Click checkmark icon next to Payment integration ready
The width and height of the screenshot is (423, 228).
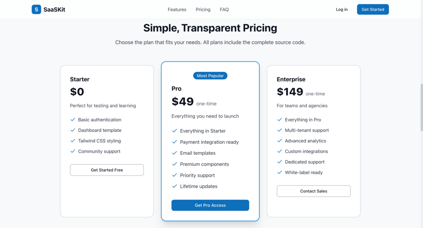point(175,142)
